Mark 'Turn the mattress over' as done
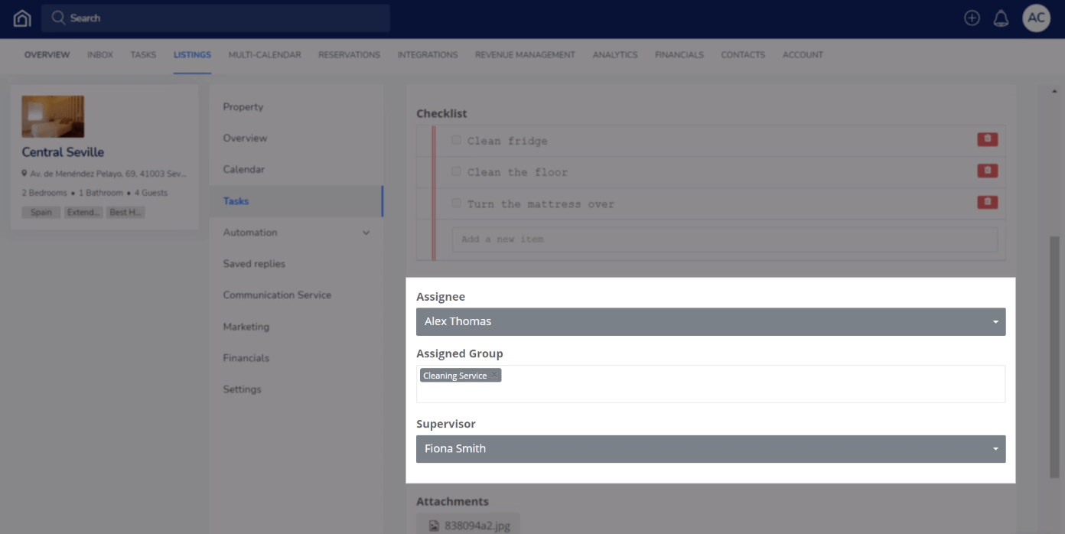The width and height of the screenshot is (1065, 534). pyautogui.click(x=456, y=204)
